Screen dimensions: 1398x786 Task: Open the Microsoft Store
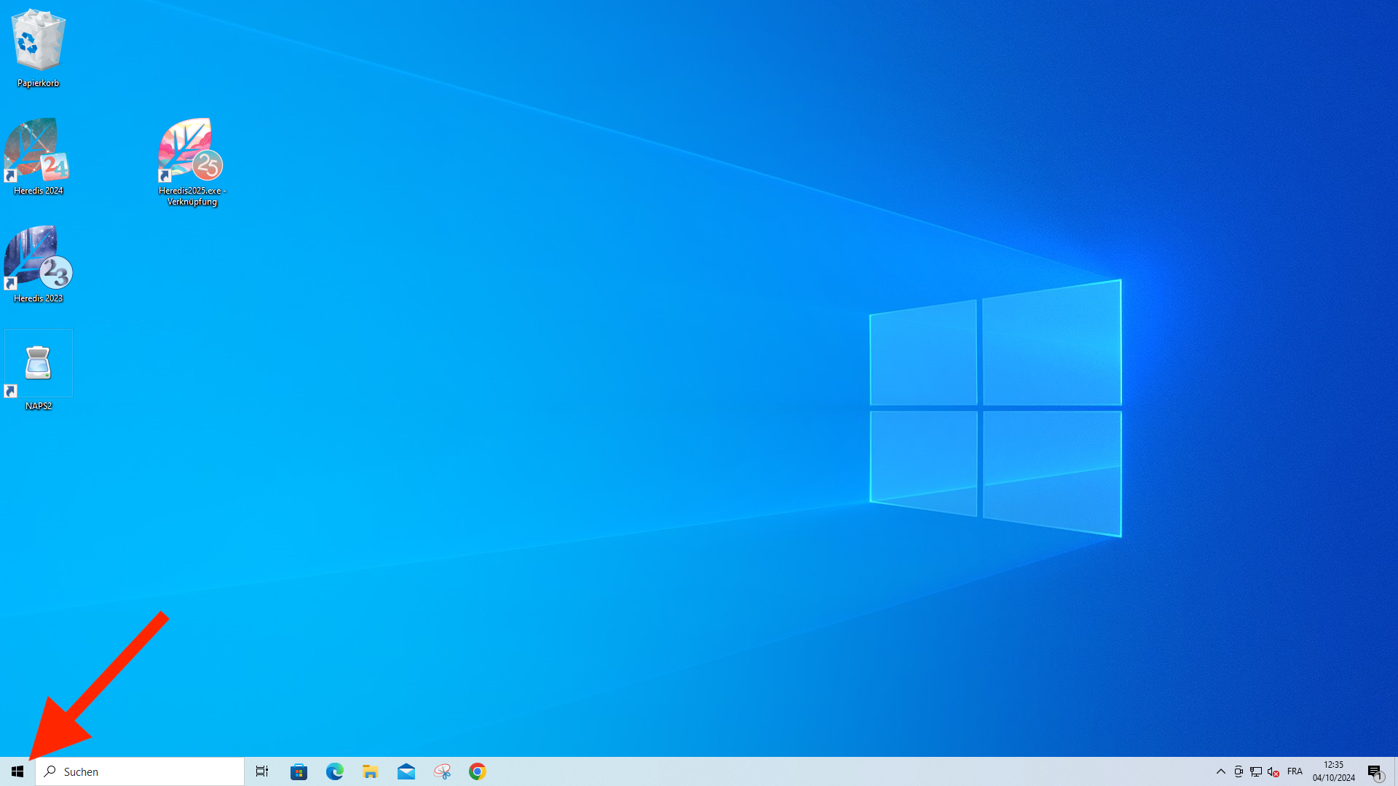tap(299, 771)
